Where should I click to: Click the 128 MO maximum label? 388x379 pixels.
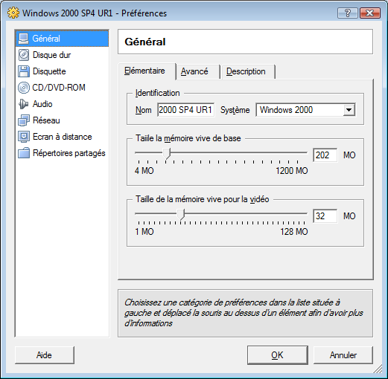point(294,232)
